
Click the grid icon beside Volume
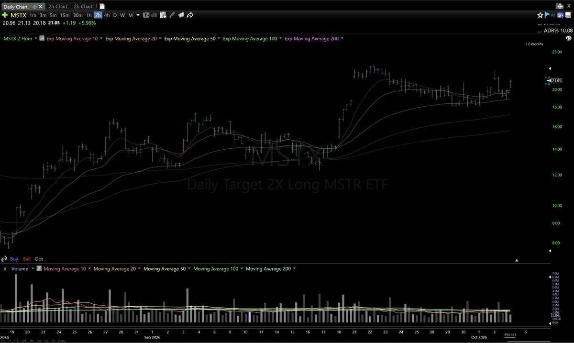pos(39,269)
